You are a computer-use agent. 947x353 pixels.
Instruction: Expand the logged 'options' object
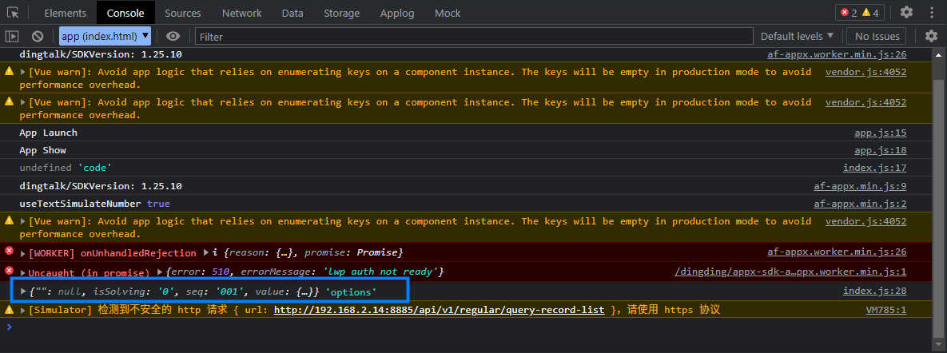point(23,292)
